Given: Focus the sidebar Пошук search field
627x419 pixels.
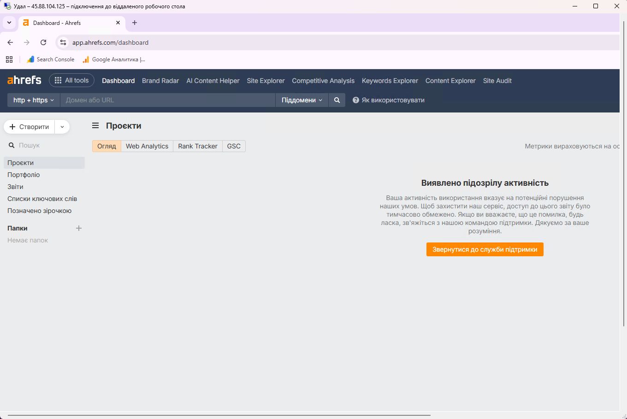Looking at the screenshot, I should 44,145.
